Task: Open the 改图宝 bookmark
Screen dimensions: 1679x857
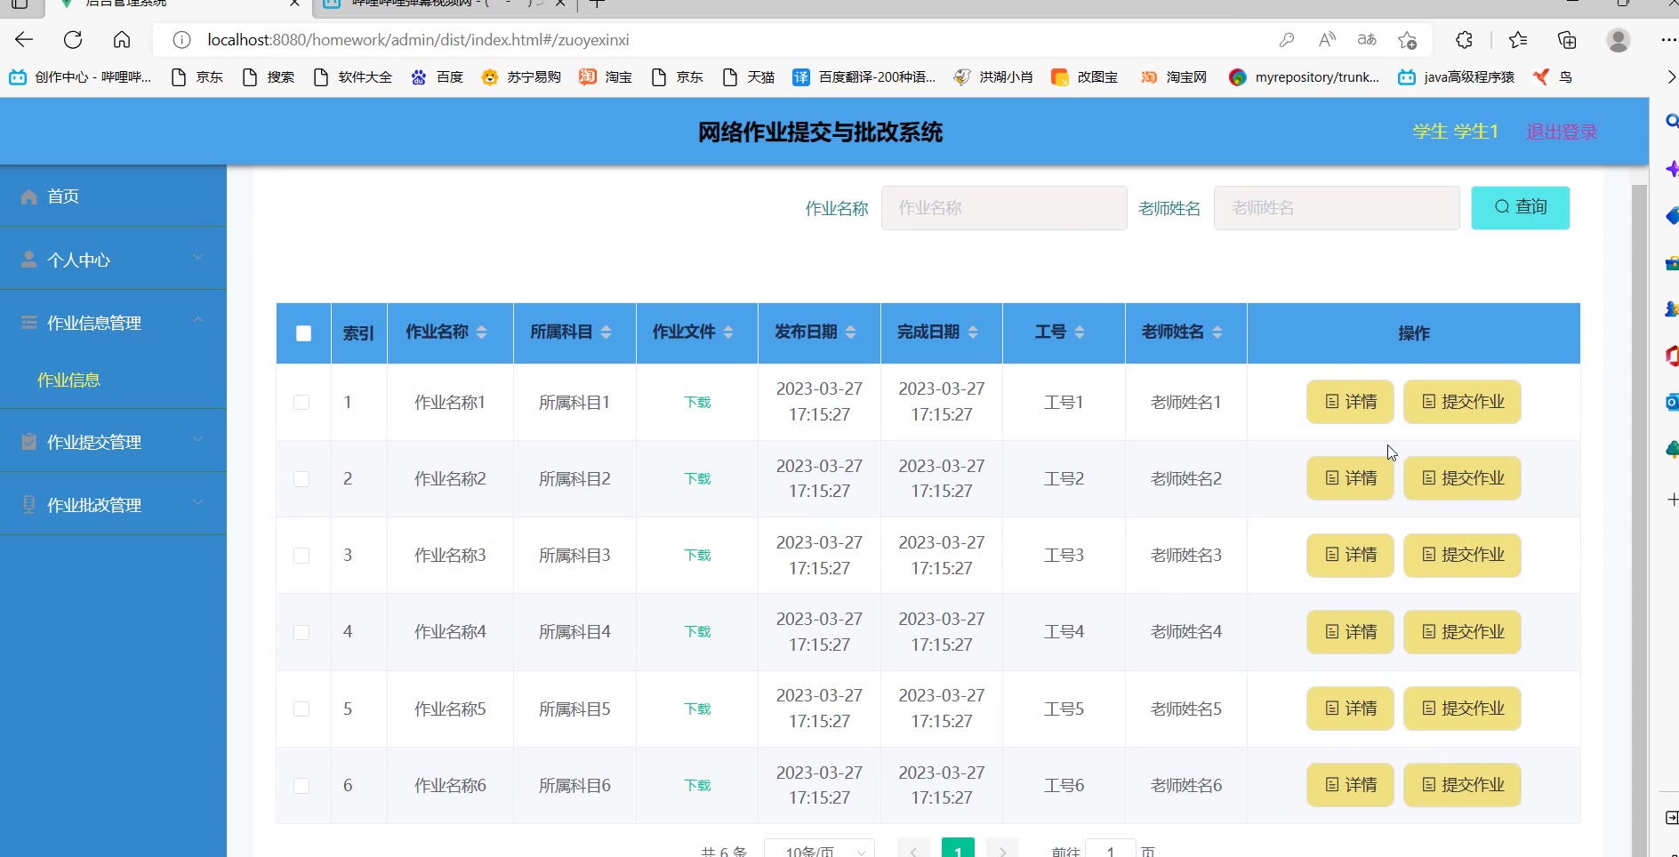Action: tap(1084, 77)
